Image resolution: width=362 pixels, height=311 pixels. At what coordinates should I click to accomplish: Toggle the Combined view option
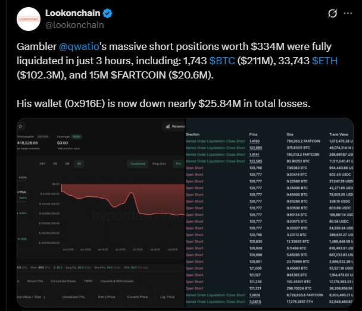(x=138, y=164)
